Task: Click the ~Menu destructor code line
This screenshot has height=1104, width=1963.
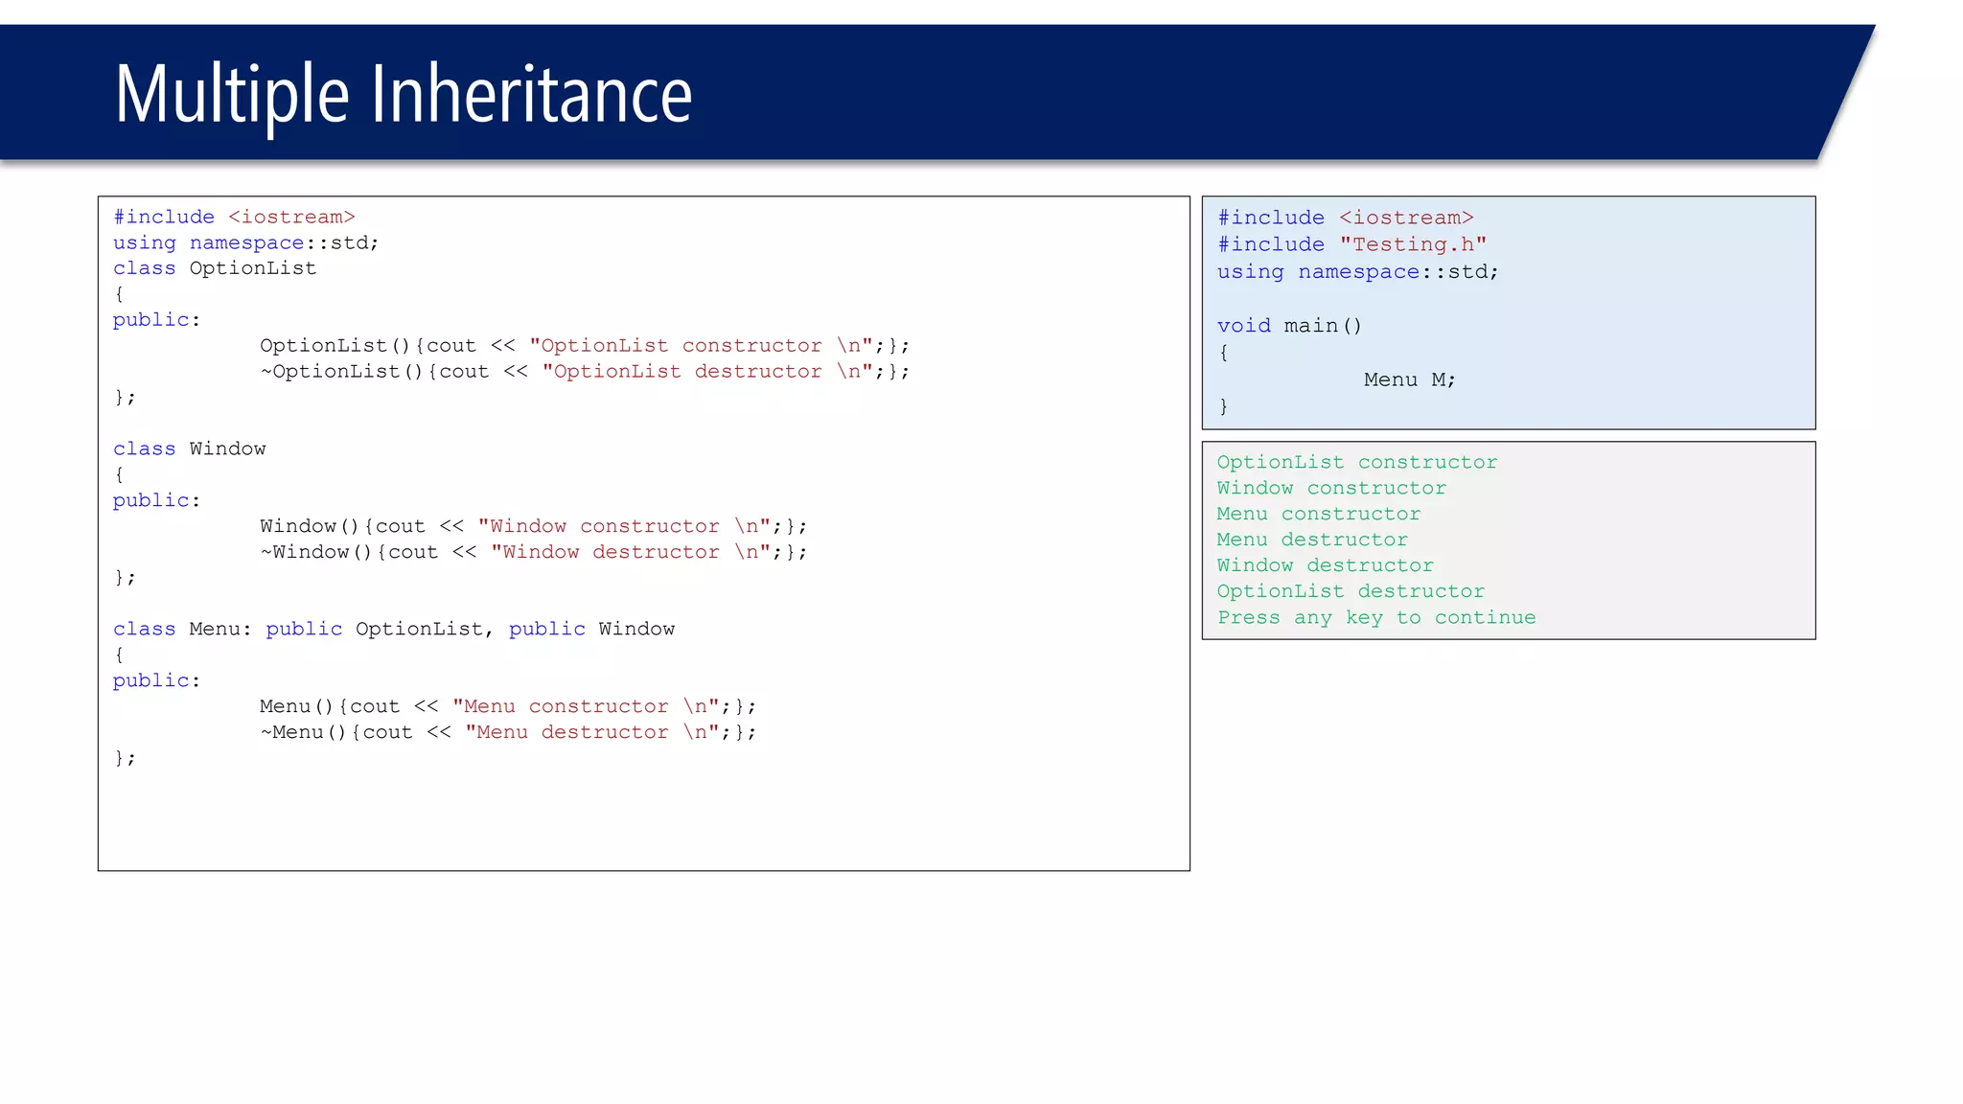Action: 507,732
